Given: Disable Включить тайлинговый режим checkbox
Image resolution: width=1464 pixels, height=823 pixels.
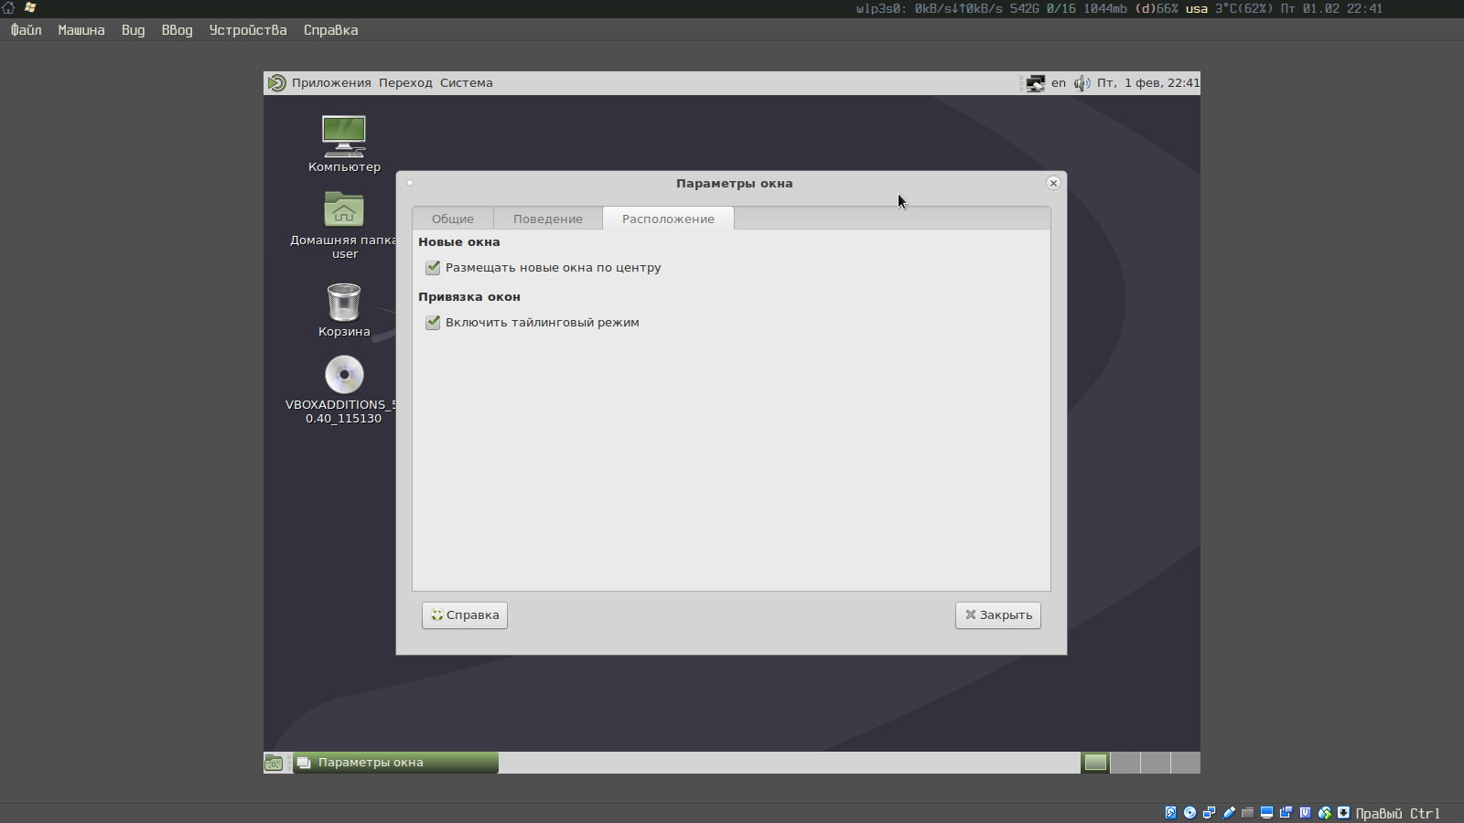Looking at the screenshot, I should (433, 323).
